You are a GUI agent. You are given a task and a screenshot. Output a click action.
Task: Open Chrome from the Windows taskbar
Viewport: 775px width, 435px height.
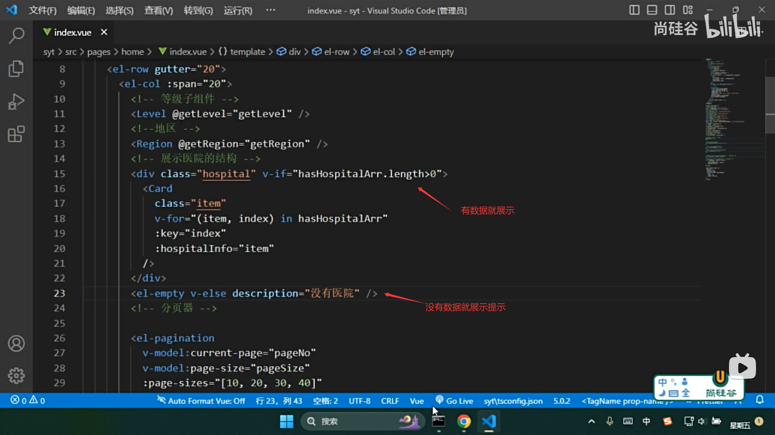pos(464,421)
